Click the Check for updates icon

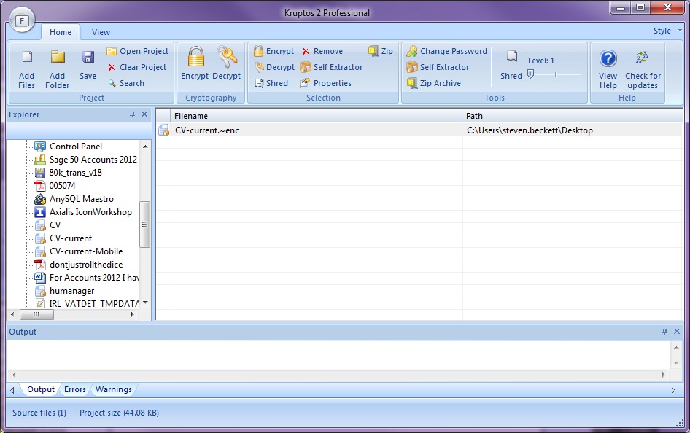[x=642, y=57]
